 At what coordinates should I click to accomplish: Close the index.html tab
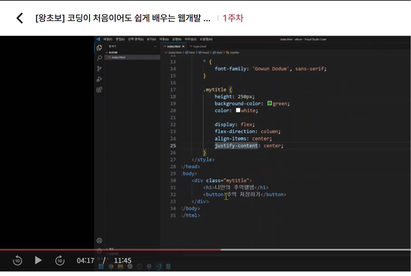(x=183, y=46)
